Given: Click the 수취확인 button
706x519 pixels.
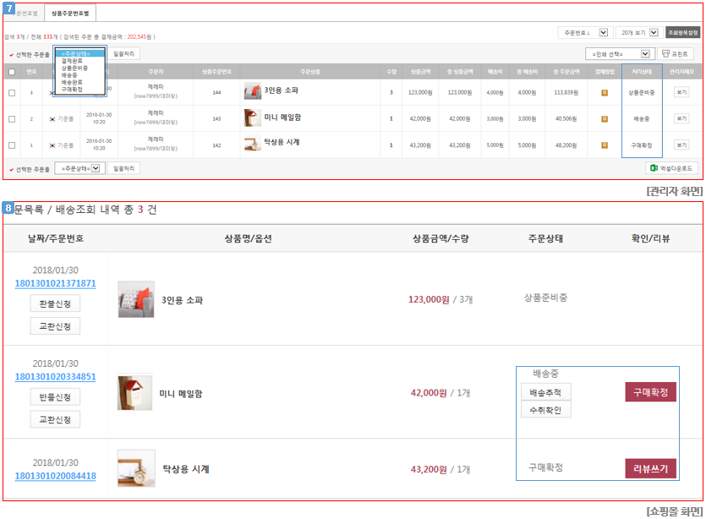Looking at the screenshot, I should [x=545, y=410].
